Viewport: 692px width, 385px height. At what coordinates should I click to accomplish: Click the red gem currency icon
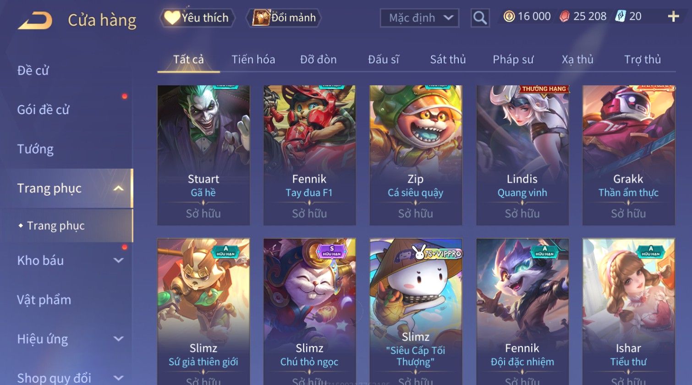564,16
